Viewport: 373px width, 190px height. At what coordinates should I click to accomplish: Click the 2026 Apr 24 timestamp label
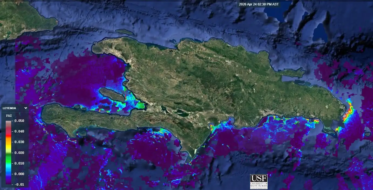[x=258, y=4]
